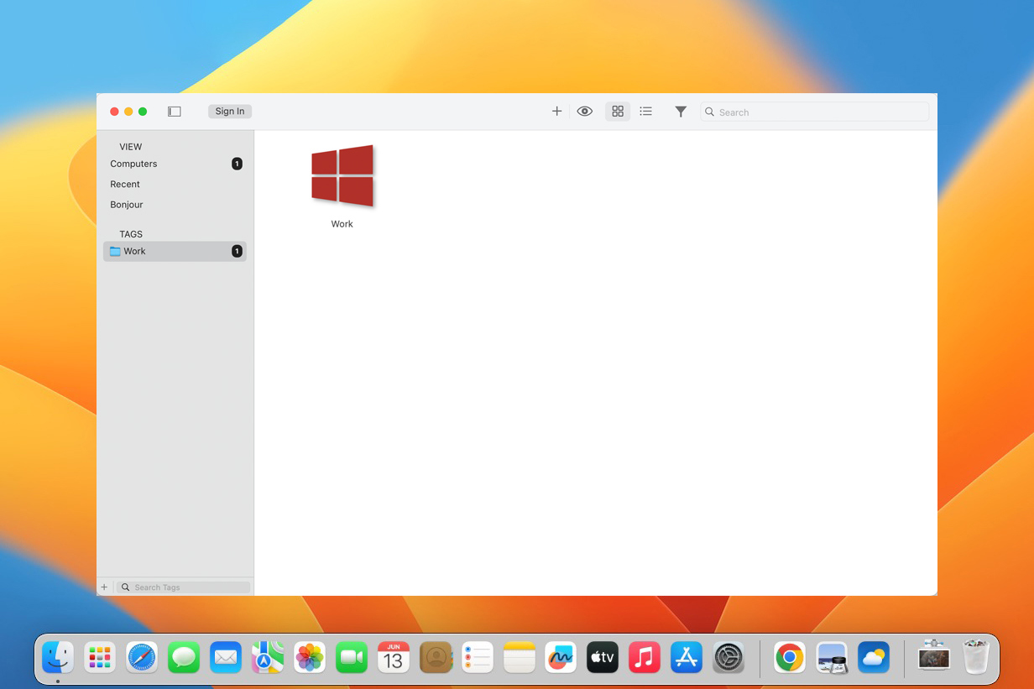Click the Computers count badge
This screenshot has width=1034, height=689.
coord(237,164)
